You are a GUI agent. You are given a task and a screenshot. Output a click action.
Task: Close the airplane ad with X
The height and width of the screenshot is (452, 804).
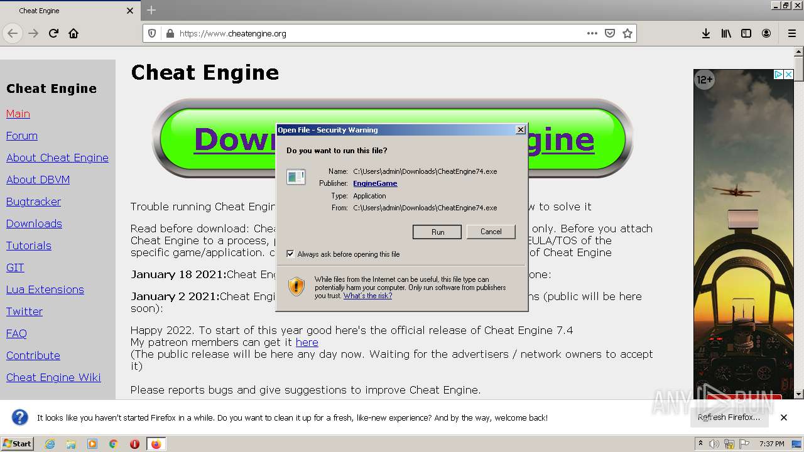(789, 74)
